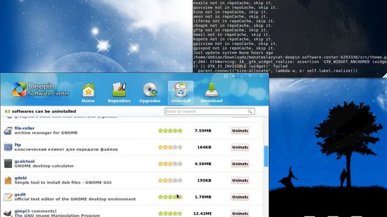387x217 pixels.
Task: Click '1.78MB' size of gedit
Action: pyautogui.click(x=203, y=197)
